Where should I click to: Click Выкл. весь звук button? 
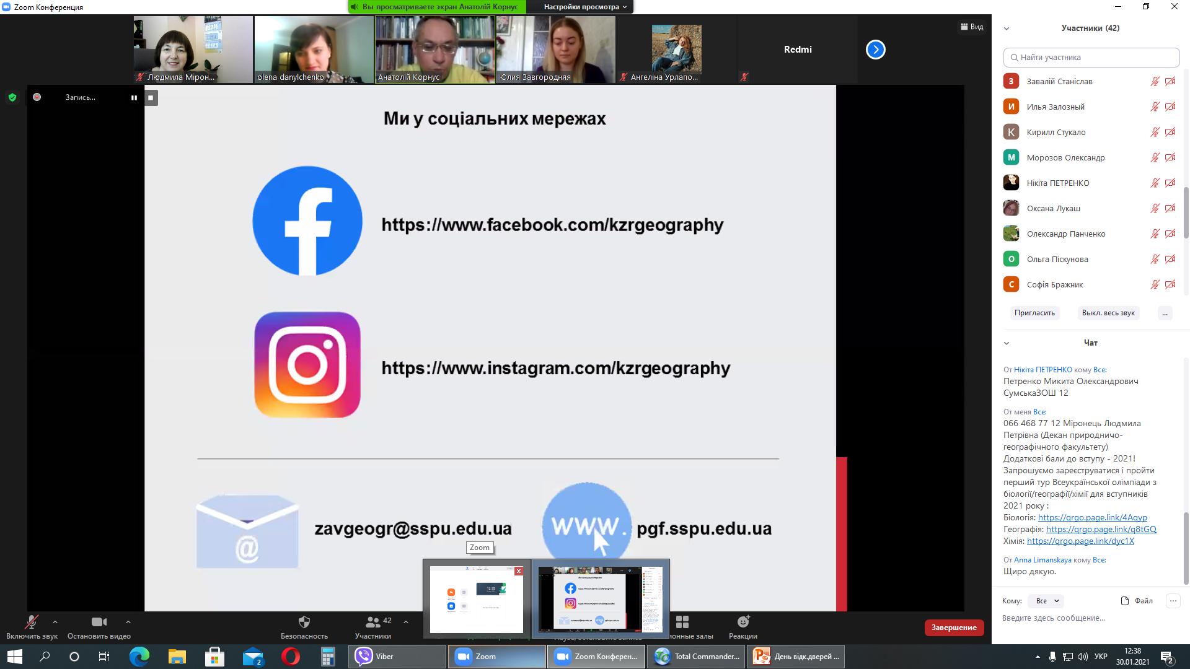point(1108,313)
